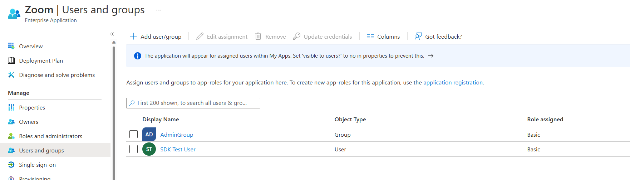
Task: Click the key icon for Update credentials
Action: (x=296, y=36)
